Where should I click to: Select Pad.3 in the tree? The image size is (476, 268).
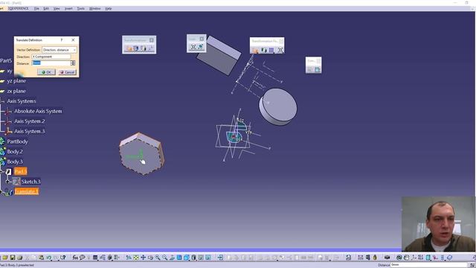pos(20,172)
